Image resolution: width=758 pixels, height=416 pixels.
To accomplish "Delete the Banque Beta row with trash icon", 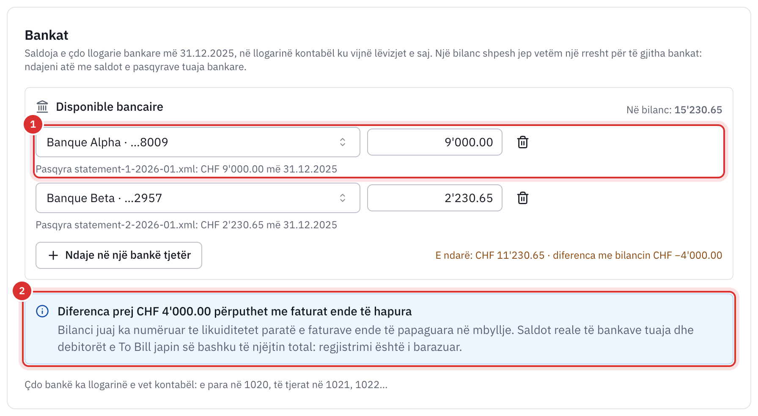I will pos(523,198).
